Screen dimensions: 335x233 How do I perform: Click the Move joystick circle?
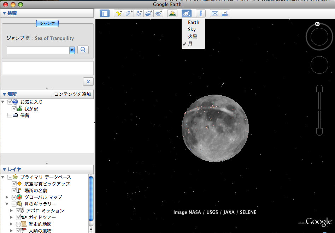(x=319, y=65)
